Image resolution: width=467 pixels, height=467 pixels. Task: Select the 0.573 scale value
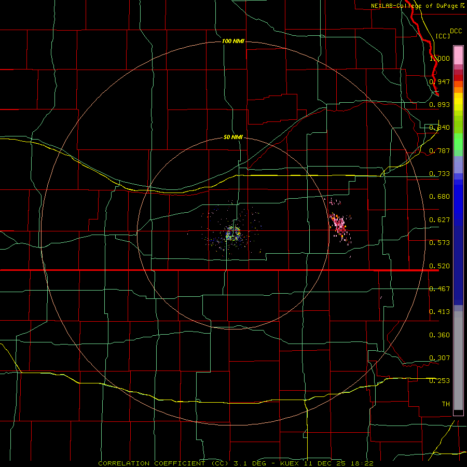(439, 243)
